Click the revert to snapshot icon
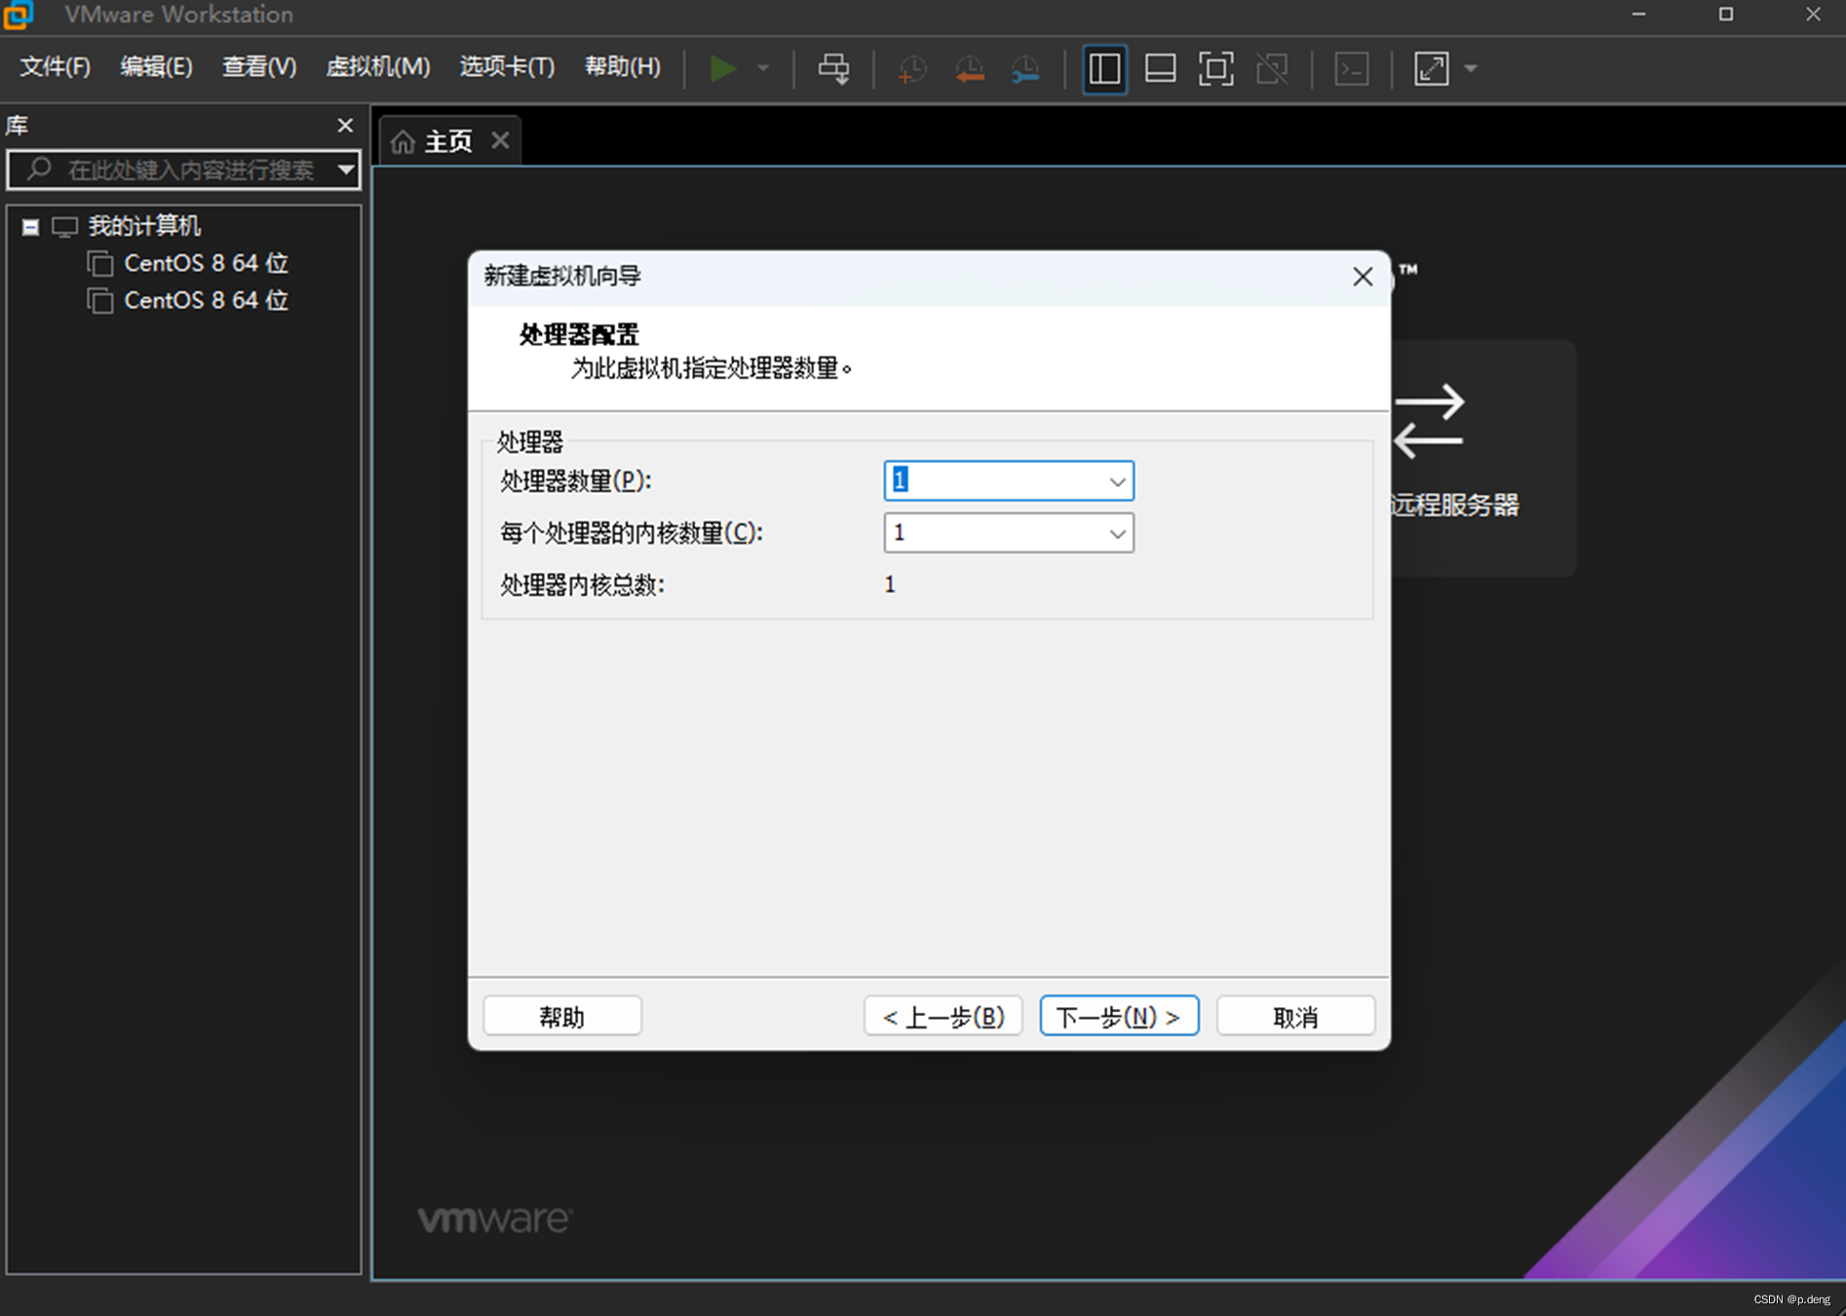 click(x=969, y=68)
